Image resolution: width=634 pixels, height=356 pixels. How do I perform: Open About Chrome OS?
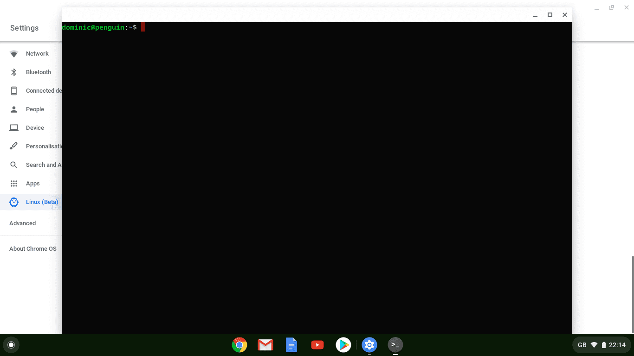click(x=32, y=248)
